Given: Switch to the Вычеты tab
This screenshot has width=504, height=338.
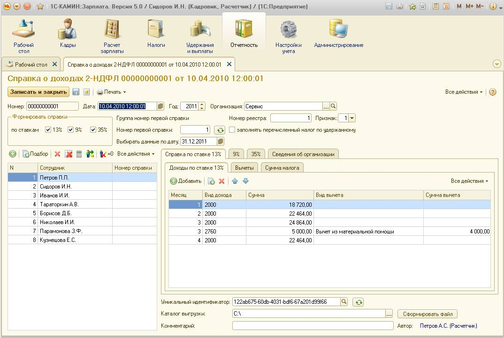Looking at the screenshot, I should pyautogui.click(x=244, y=168).
